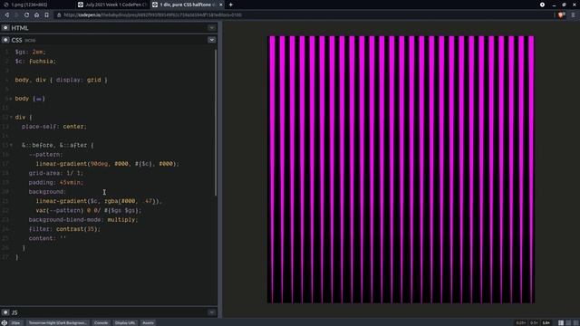Open the Assets footer button

[148, 322]
